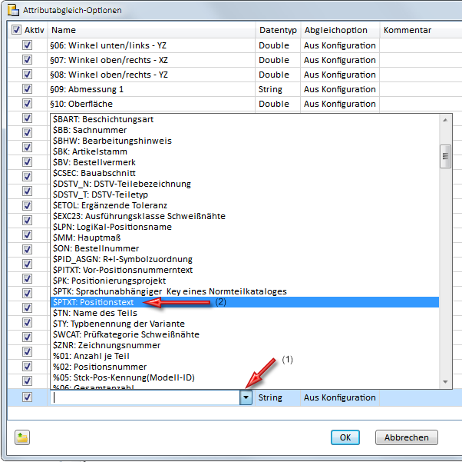Image resolution: width=462 pixels, height=462 pixels.
Task: Sort by Datentyp column header
Action: pyautogui.click(x=278, y=30)
